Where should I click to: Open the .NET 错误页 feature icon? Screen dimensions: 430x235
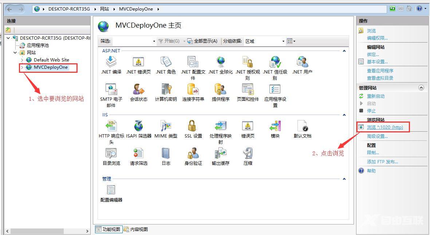click(x=138, y=62)
